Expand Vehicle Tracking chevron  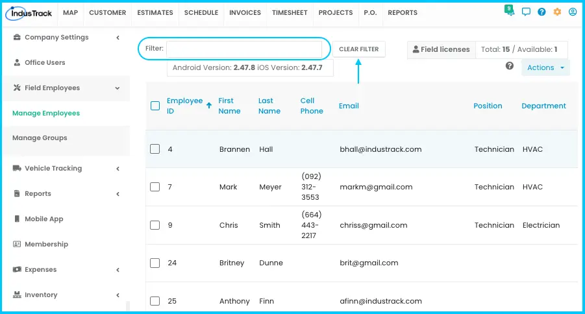pos(118,169)
